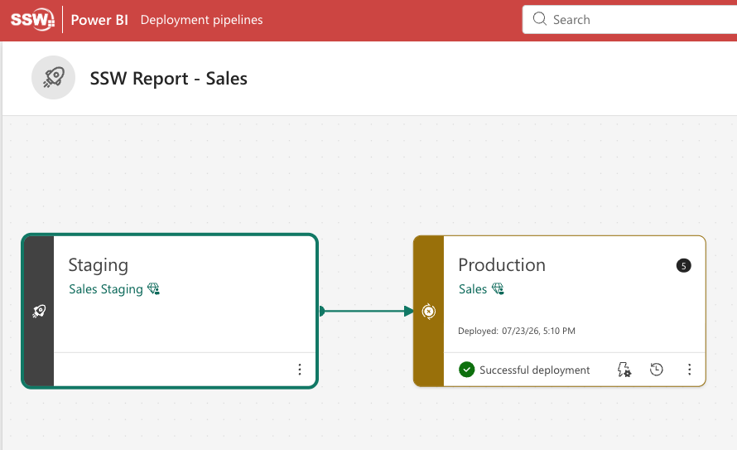
Task: Open Production stage more options menu
Action: point(690,370)
